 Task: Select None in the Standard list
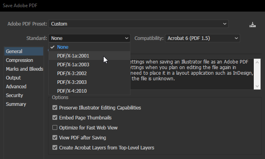click(89, 47)
